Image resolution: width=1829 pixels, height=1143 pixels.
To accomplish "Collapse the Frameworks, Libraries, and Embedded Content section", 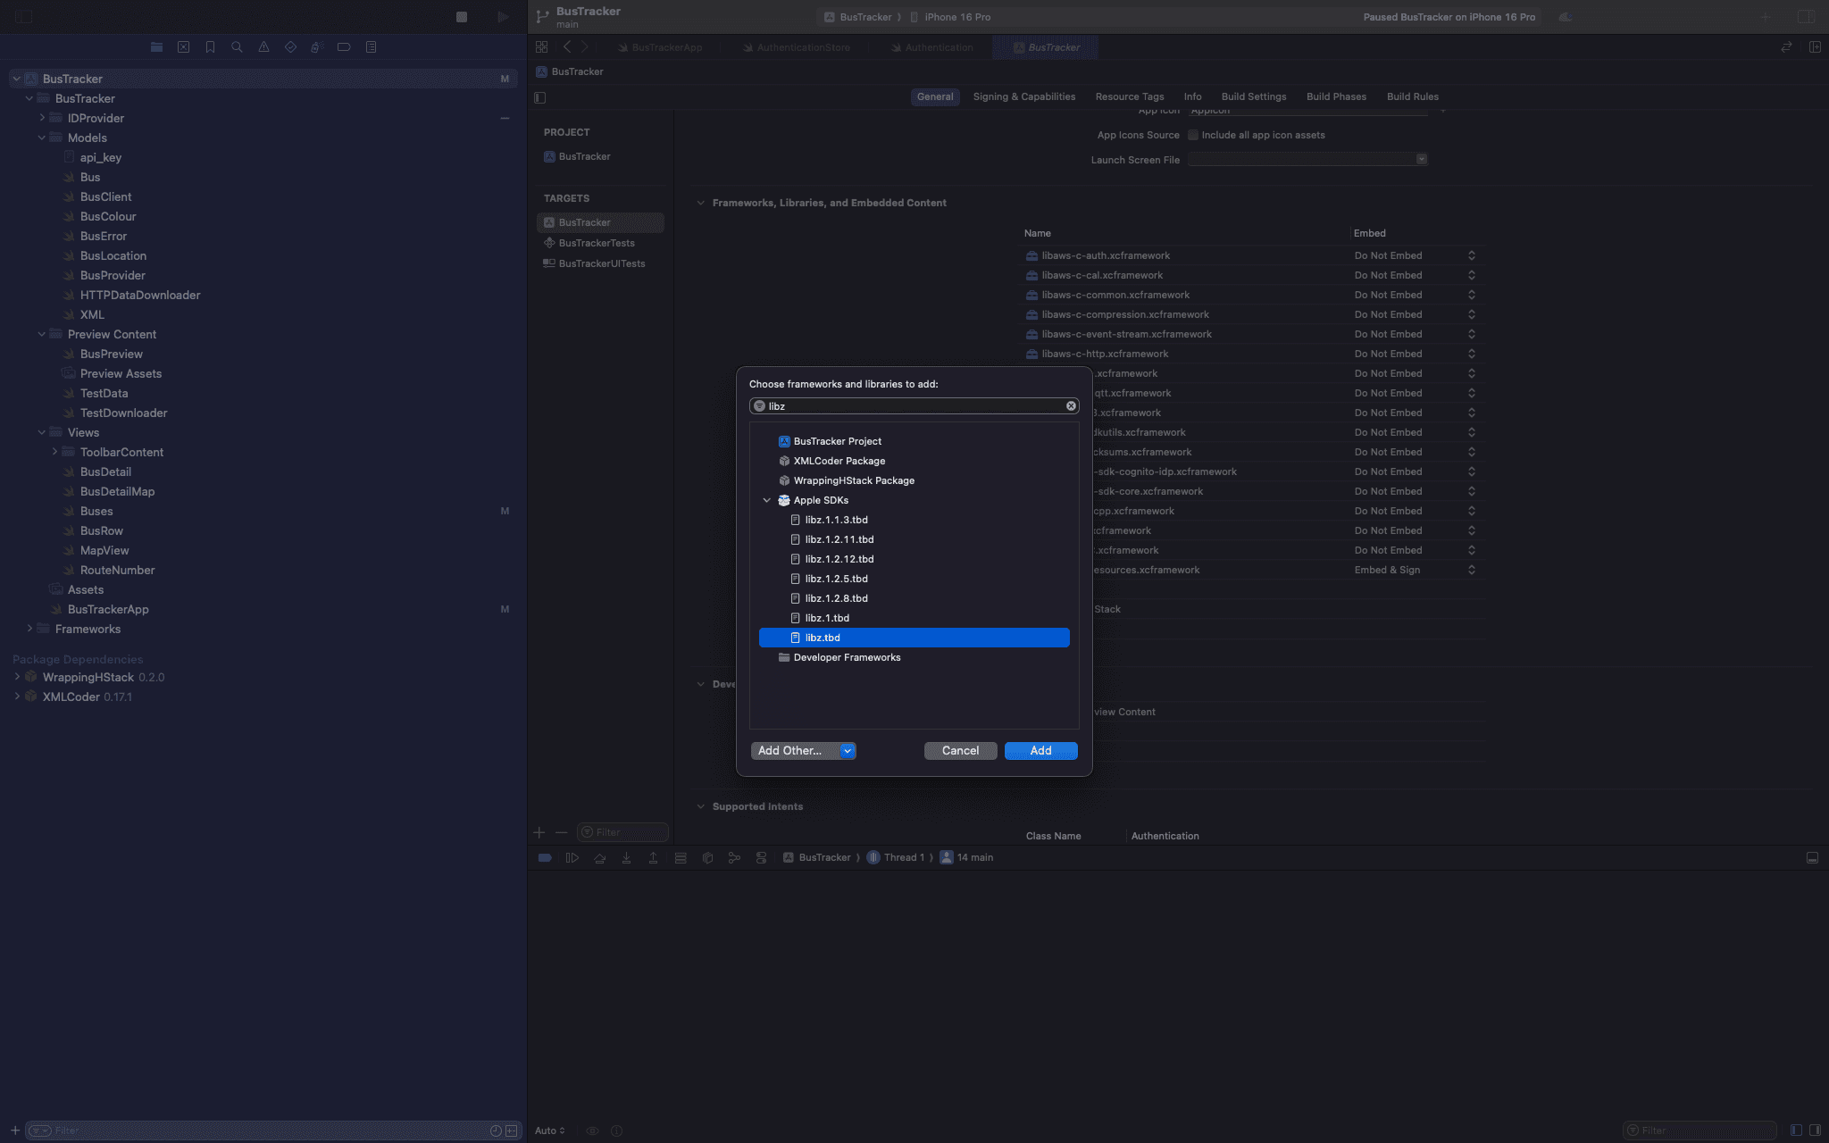I will [700, 204].
